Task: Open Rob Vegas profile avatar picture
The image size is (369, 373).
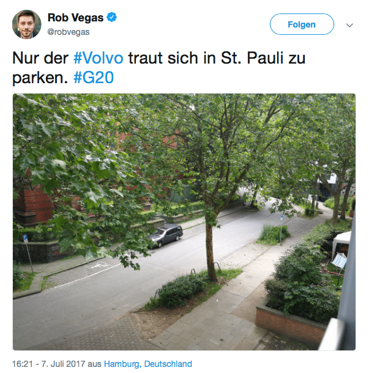Action: [27, 24]
